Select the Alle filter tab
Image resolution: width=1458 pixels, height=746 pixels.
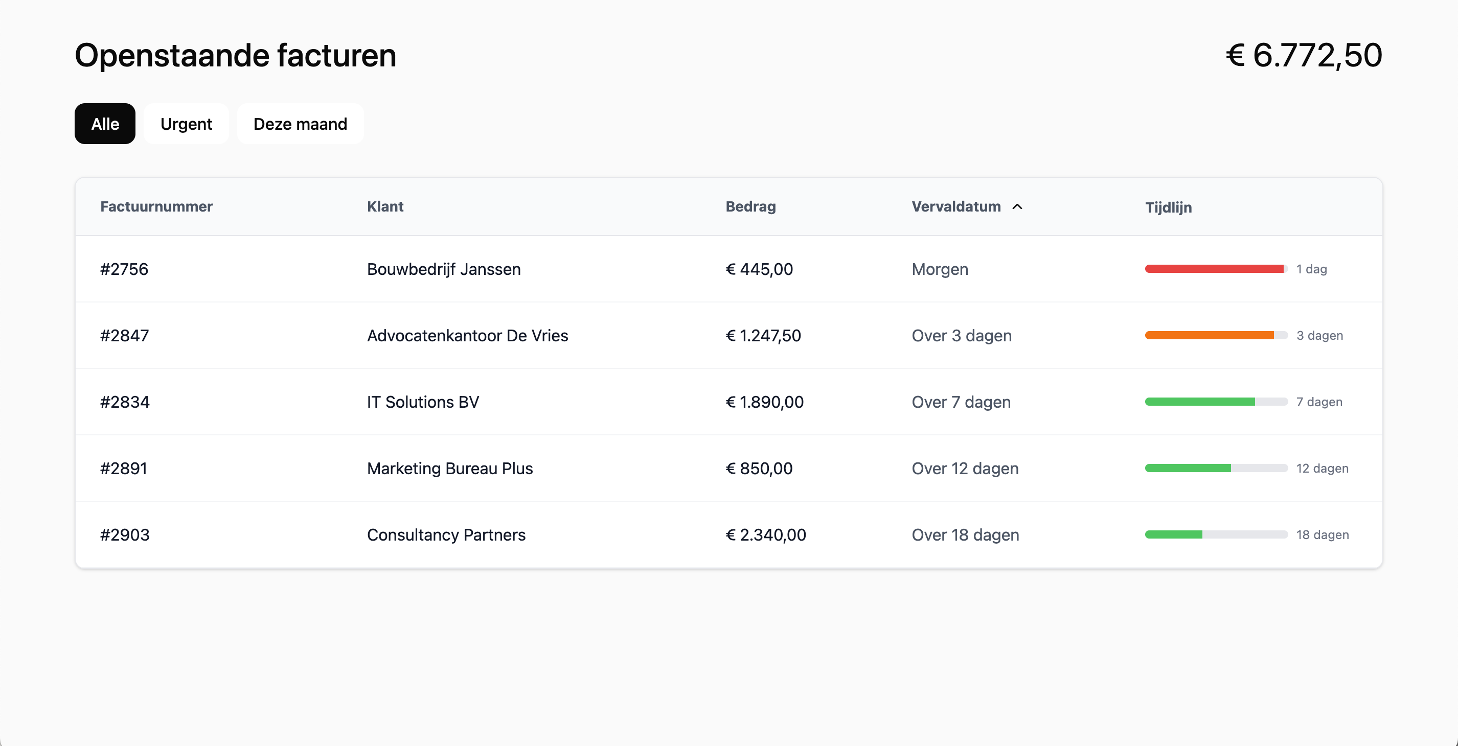click(x=105, y=124)
